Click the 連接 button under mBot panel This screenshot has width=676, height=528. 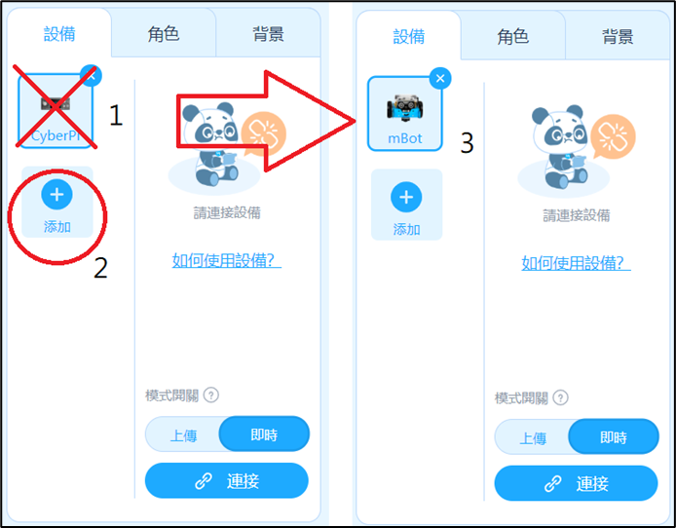coord(576,483)
